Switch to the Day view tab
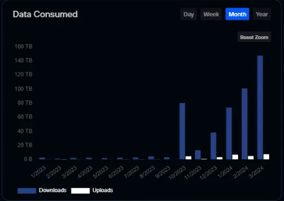The width and height of the screenshot is (284, 201). [189, 14]
